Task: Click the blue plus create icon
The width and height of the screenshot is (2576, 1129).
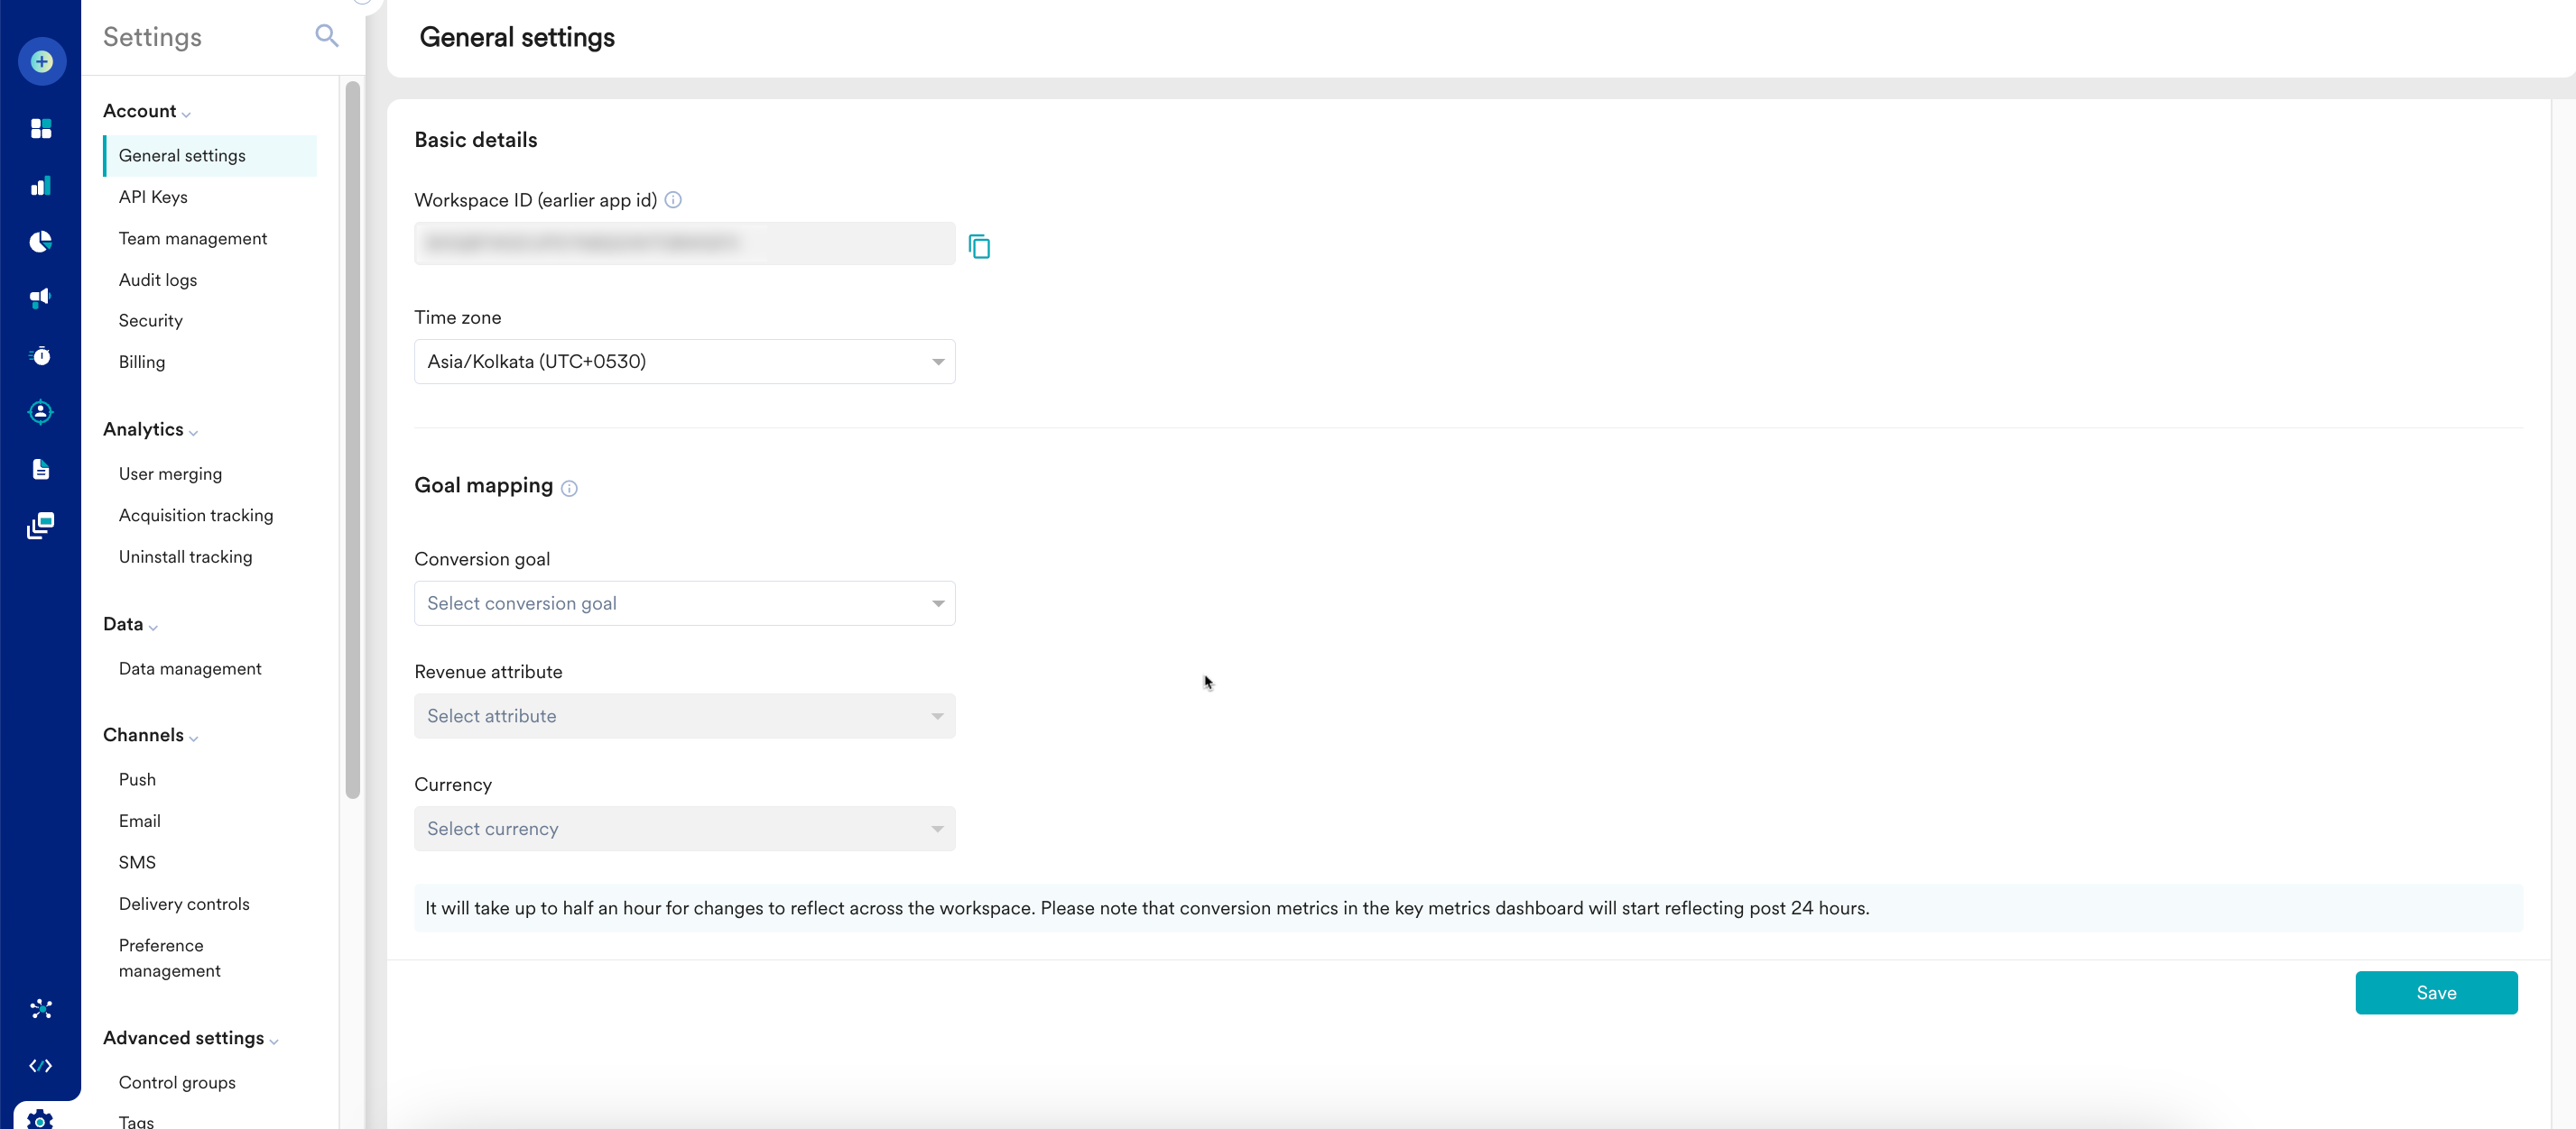Action: point(41,62)
